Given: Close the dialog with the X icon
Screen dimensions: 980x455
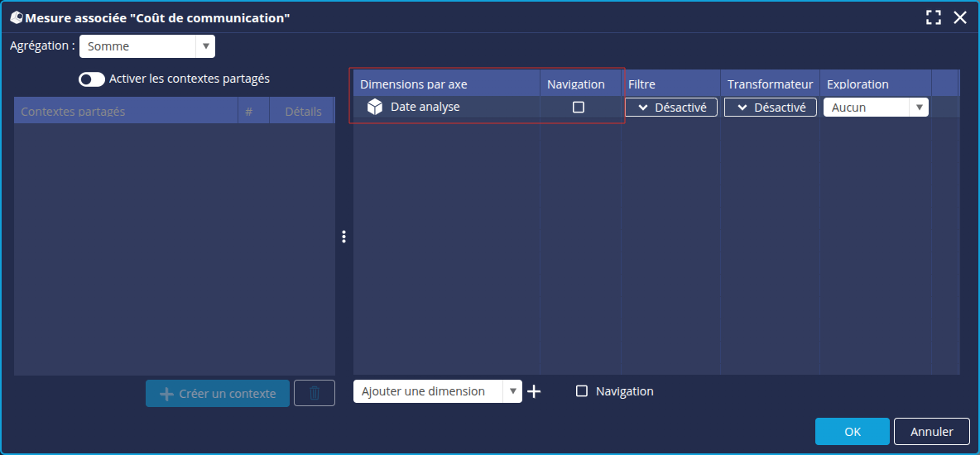Looking at the screenshot, I should pyautogui.click(x=960, y=17).
